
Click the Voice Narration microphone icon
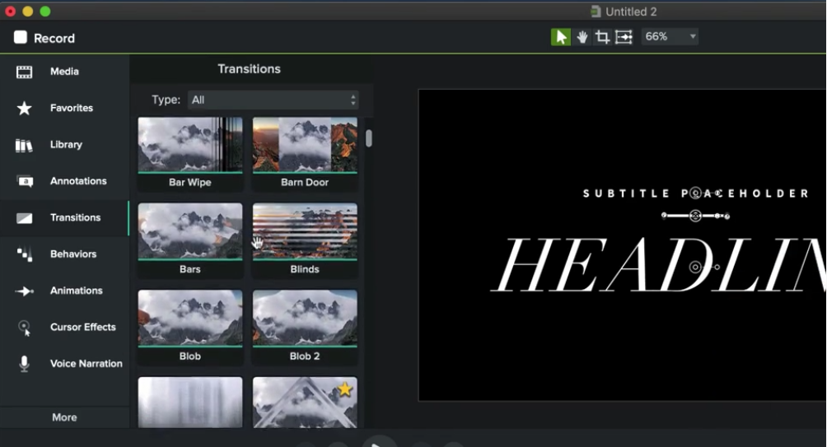(25, 364)
